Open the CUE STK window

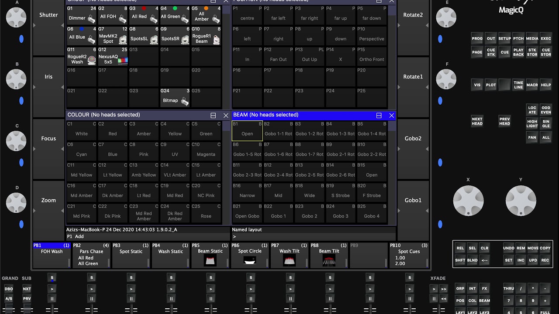[x=491, y=52]
